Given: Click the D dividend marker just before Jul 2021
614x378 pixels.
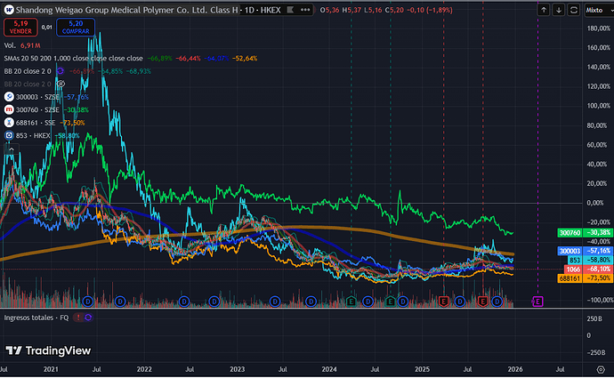Looking at the screenshot, I should (88, 302).
